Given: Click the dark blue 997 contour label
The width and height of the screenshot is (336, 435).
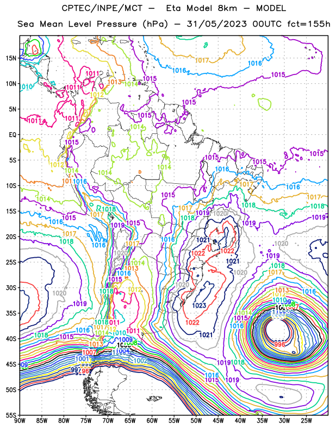Looking at the screenshot, I should [x=76, y=369].
